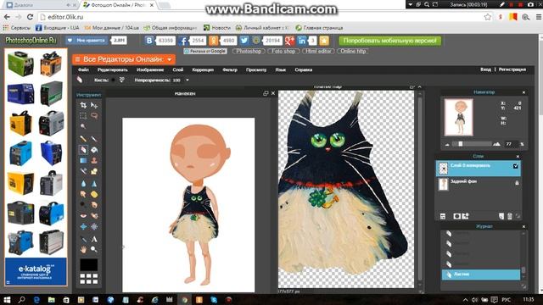Click the browser reload button

pyautogui.click(x=31, y=17)
